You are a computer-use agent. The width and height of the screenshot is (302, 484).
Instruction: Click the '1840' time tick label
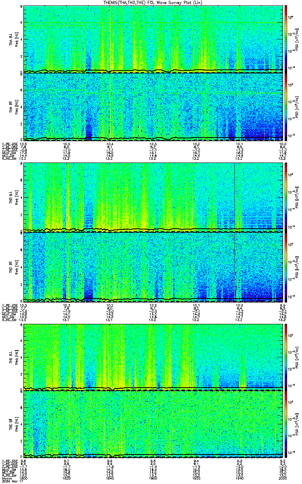pos(110,478)
